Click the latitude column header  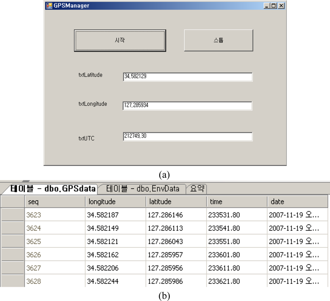(176, 202)
